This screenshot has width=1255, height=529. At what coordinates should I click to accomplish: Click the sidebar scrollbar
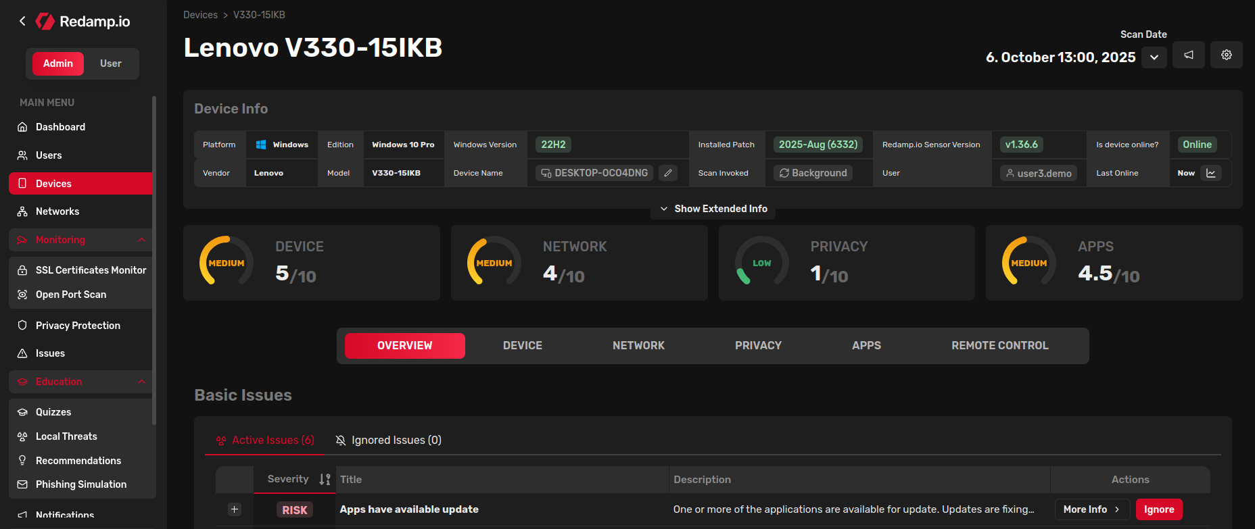coord(154,260)
